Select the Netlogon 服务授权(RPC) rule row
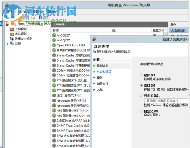Screen dimensions: 190x148 click(x=71, y=105)
